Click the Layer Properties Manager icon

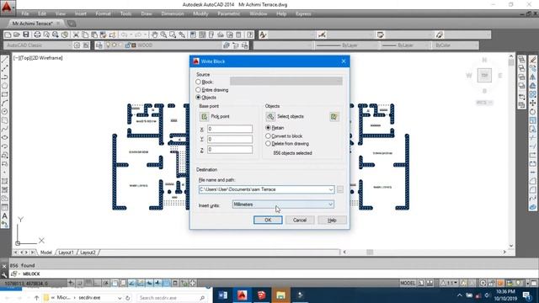[99, 45]
